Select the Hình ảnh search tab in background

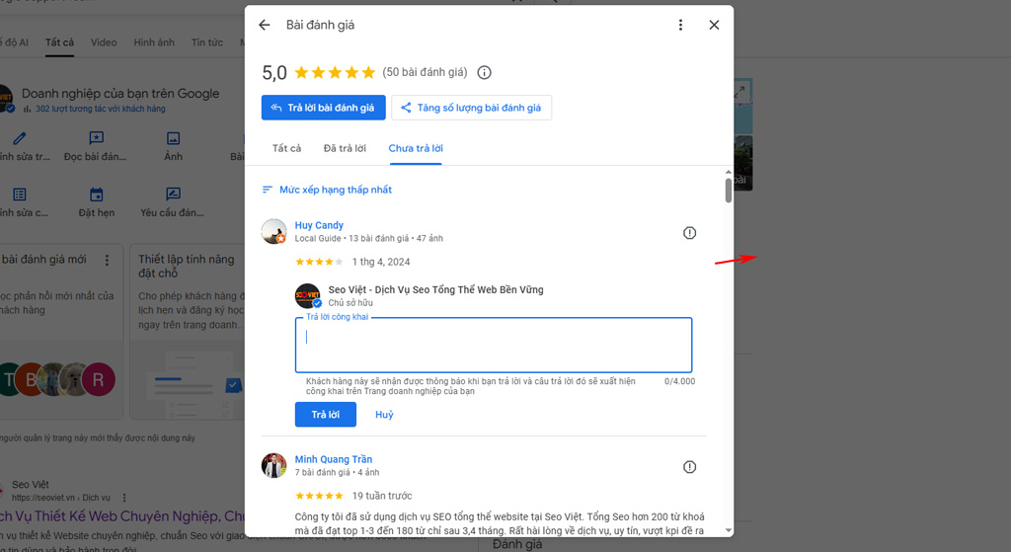coord(154,42)
